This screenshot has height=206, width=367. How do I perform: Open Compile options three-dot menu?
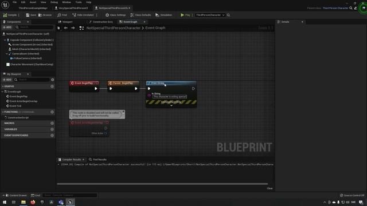coord(19,15)
